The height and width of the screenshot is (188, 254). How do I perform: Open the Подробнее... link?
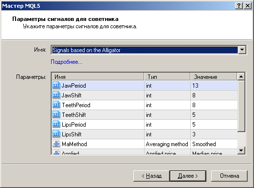click(66, 62)
